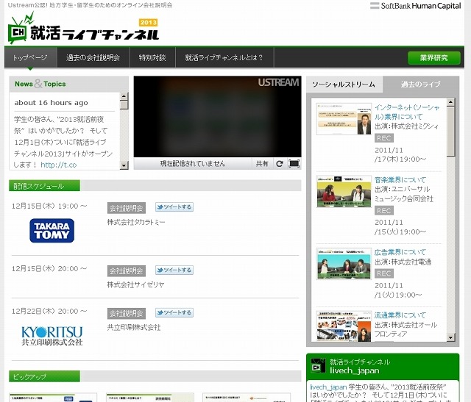The width and height of the screenshot is (471, 402).
Task: Click scroll up arrow in News & Topics
Action: point(124,96)
